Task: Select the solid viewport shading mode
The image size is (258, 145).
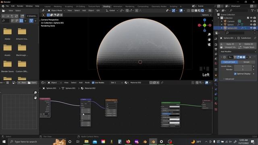Action: (196, 10)
